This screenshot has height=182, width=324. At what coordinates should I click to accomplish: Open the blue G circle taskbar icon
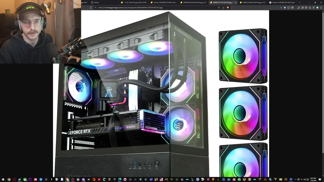(198, 179)
